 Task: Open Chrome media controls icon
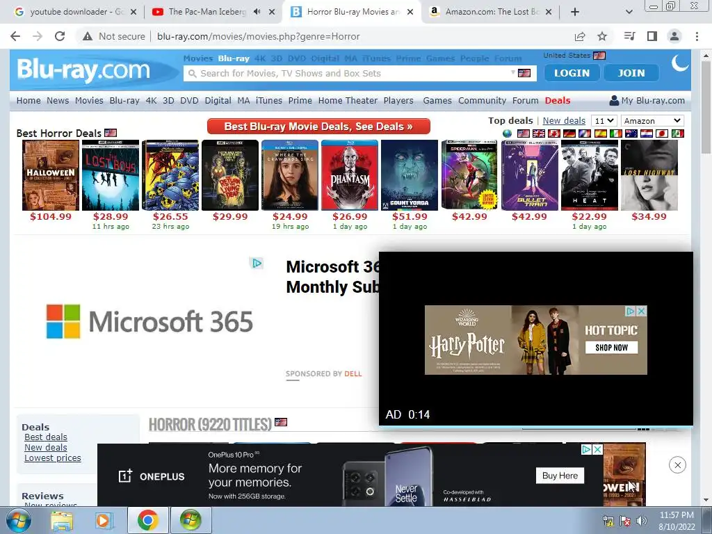[630, 36]
